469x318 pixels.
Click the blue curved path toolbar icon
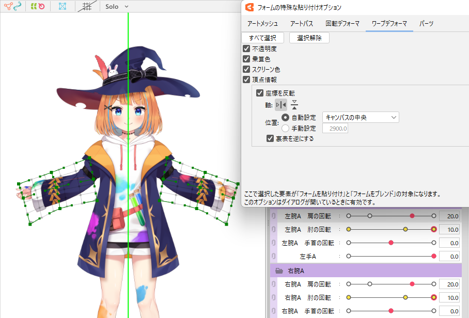tap(18, 7)
